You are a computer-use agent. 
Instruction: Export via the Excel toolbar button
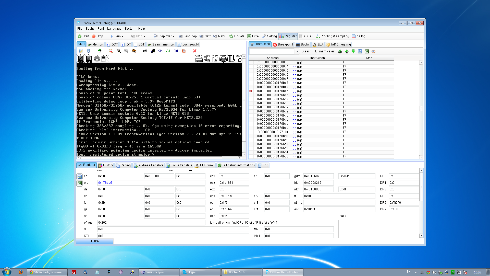253,36
